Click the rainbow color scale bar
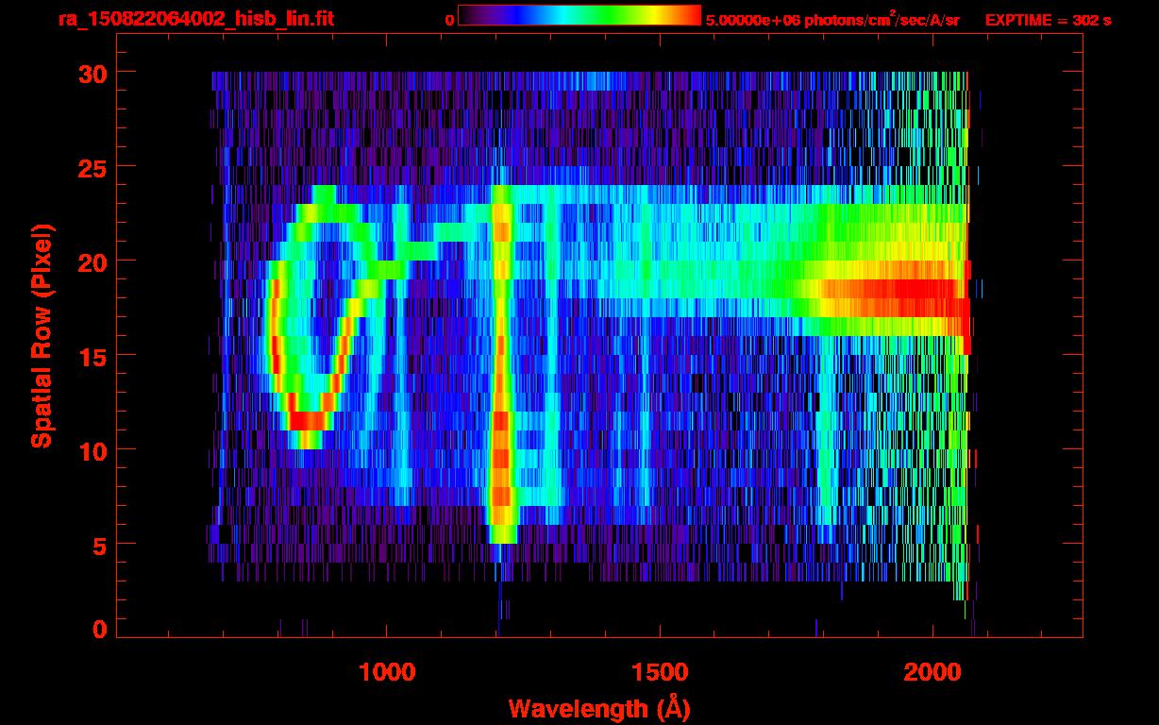1159x725 pixels. click(x=579, y=15)
